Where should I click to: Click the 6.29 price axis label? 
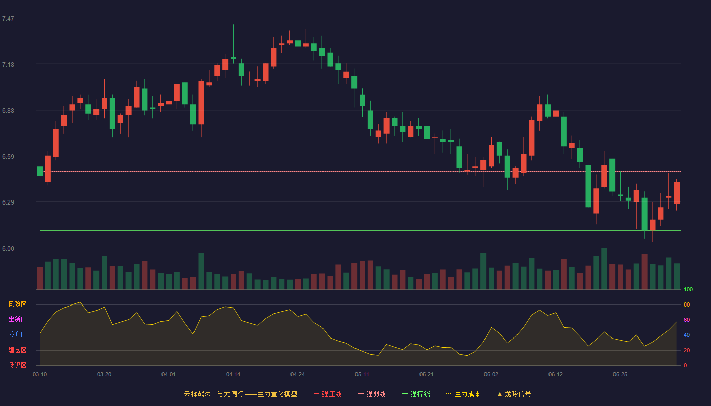tap(8, 202)
